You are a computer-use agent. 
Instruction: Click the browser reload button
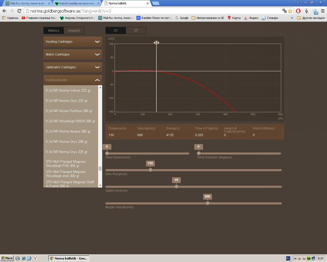19,11
